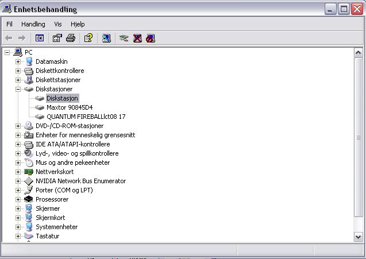Toggle the console tree pane icon
Screen dimensions: 366x259
40,38
